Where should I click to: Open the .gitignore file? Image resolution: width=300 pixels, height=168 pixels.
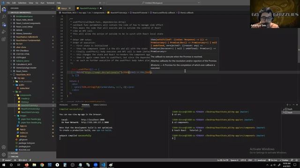point(32,140)
